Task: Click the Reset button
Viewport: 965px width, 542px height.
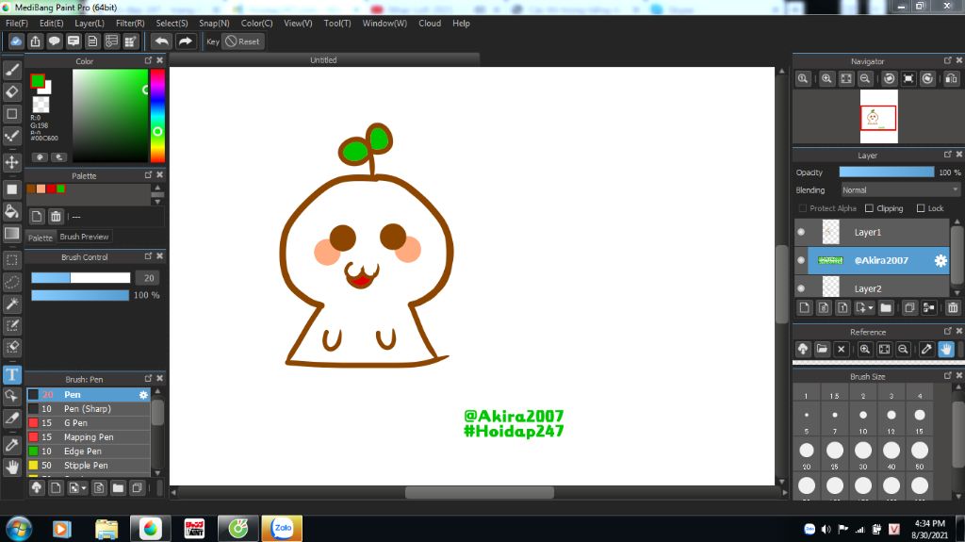Action: click(x=242, y=41)
